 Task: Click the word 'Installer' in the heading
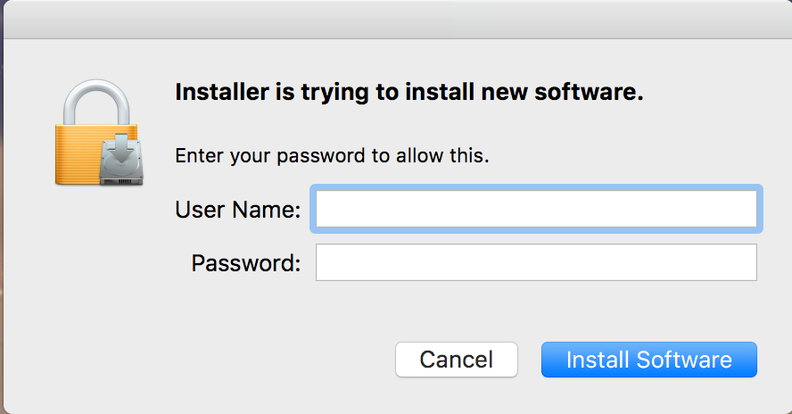click(x=222, y=92)
